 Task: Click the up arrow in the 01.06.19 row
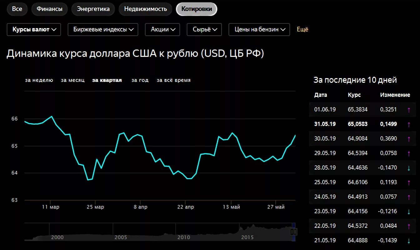point(409,110)
